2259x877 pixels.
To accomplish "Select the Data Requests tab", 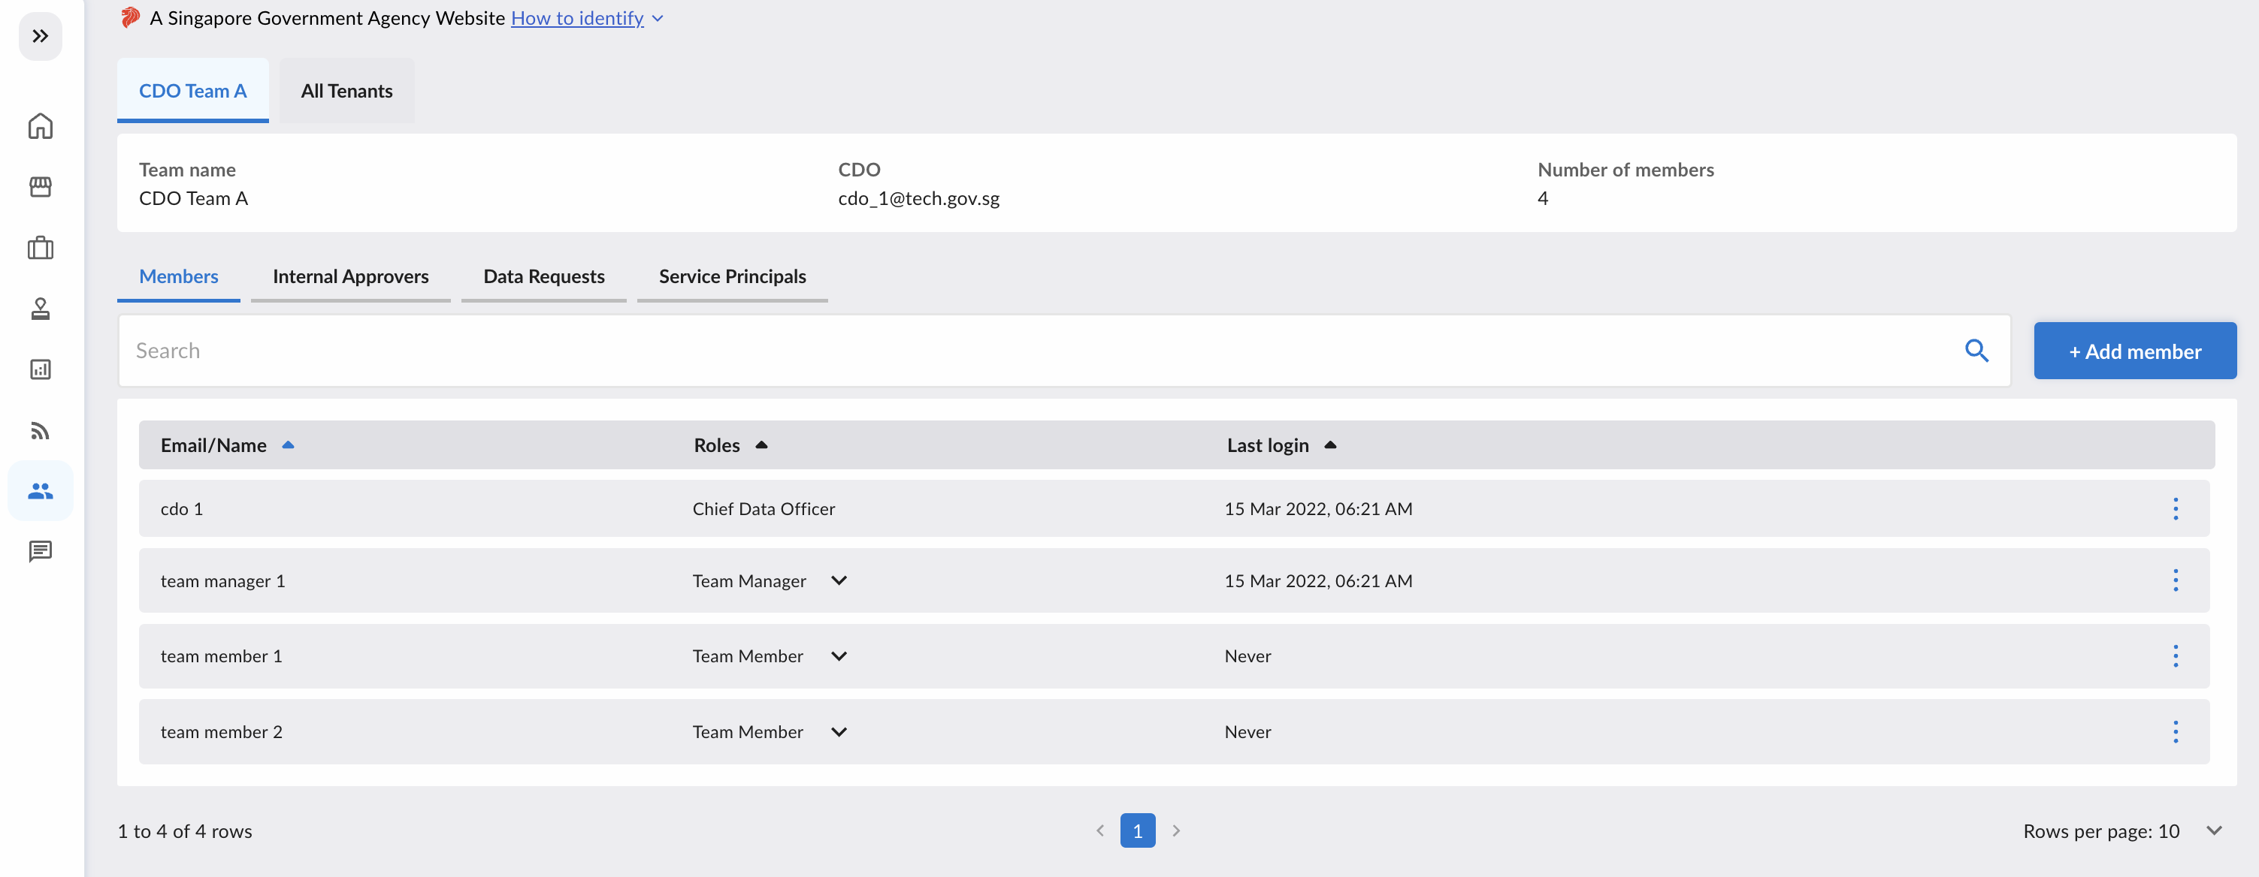I will (x=543, y=277).
